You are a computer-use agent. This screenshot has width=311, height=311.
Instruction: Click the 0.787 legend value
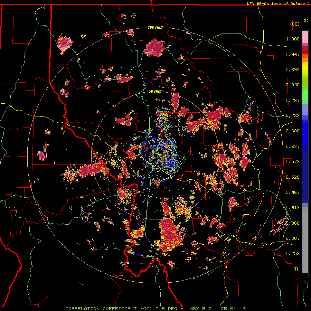(x=293, y=100)
